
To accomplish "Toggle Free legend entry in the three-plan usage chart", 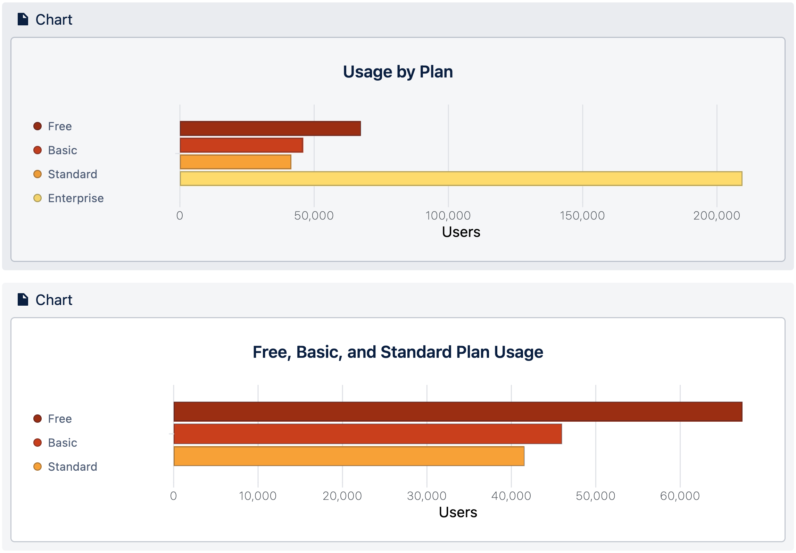I will tap(60, 419).
